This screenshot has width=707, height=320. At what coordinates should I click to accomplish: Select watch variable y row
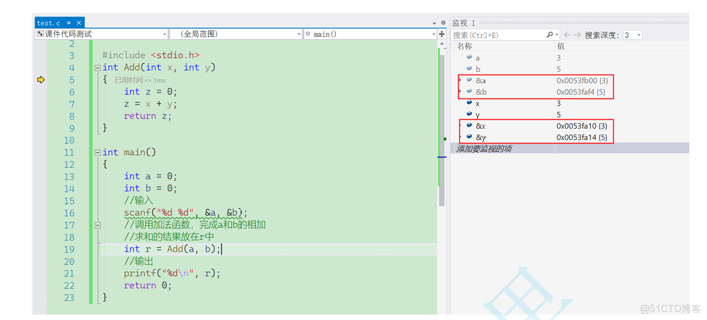570,114
